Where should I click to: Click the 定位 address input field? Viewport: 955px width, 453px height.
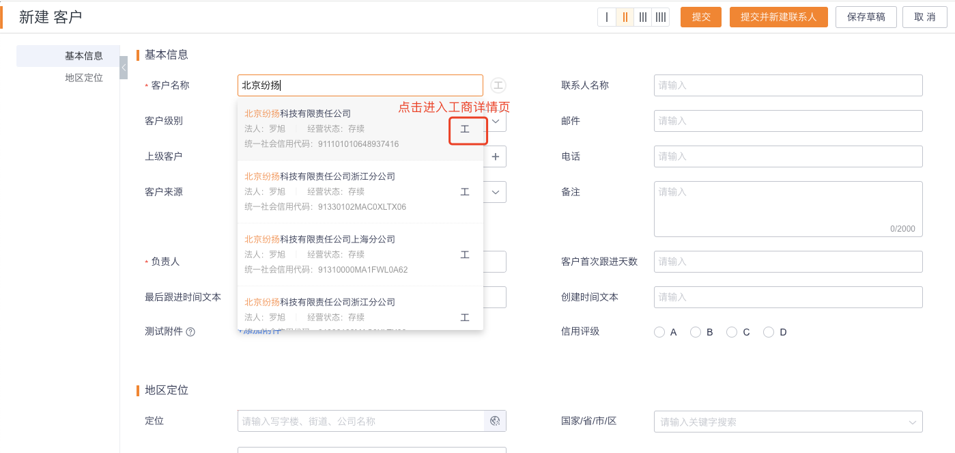tap(361, 422)
